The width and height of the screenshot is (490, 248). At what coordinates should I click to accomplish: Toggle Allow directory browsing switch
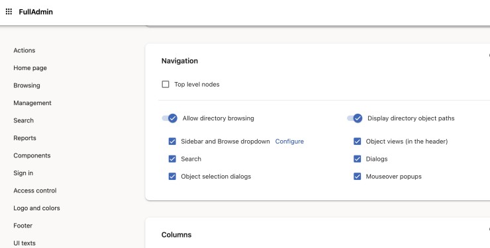[170, 118]
